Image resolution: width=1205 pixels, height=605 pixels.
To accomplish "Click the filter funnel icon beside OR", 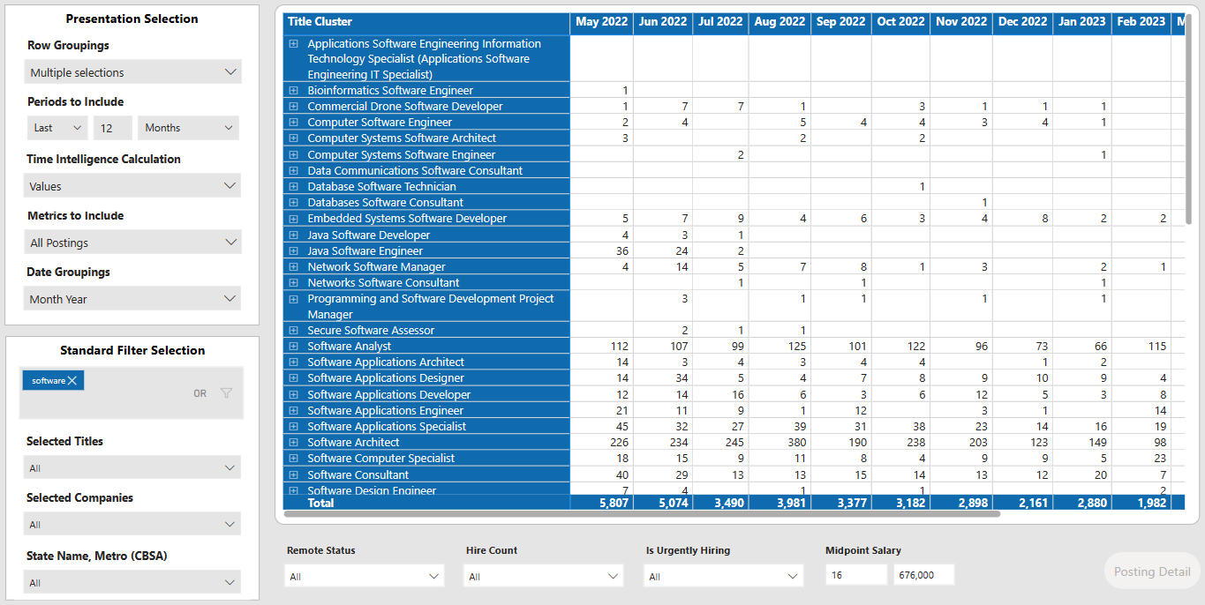I will (226, 393).
